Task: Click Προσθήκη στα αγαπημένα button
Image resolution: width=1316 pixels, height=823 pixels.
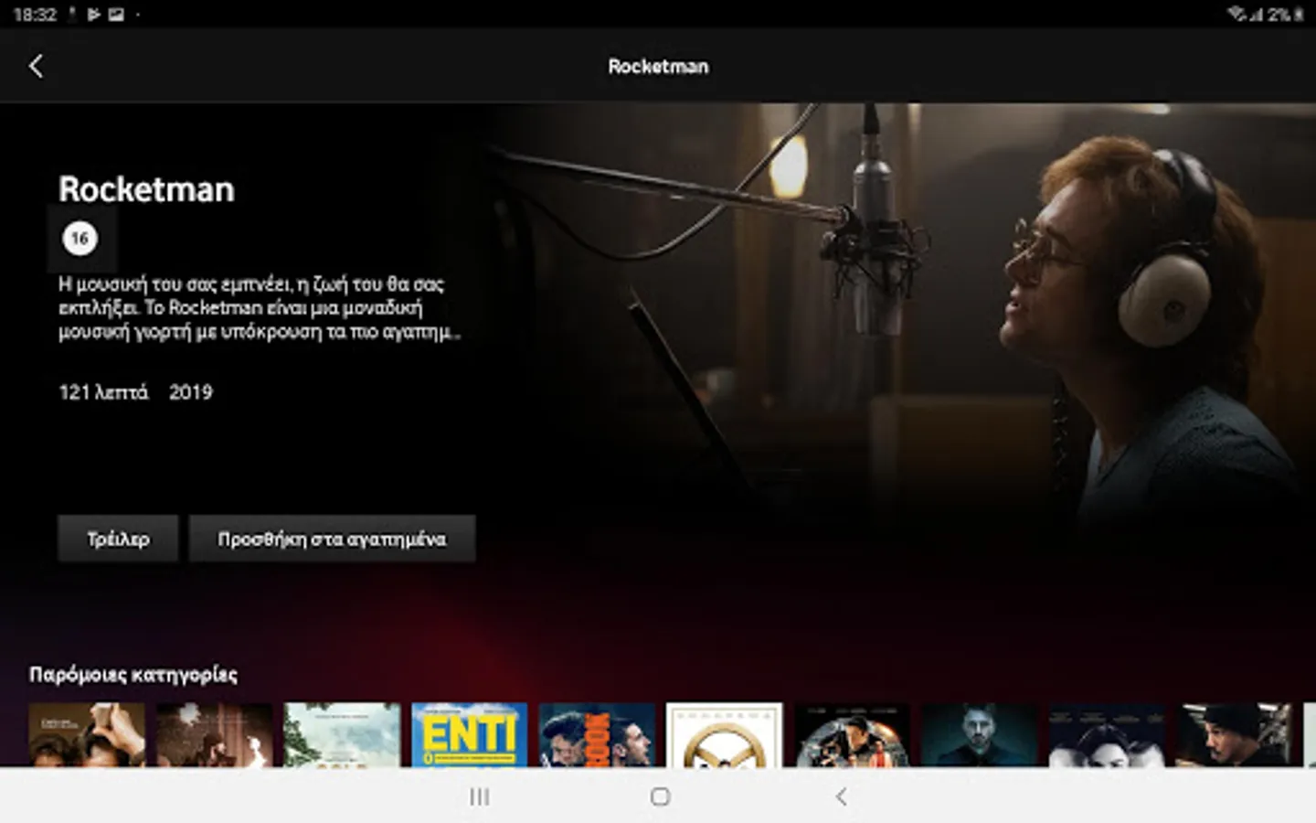Action: 332,539
